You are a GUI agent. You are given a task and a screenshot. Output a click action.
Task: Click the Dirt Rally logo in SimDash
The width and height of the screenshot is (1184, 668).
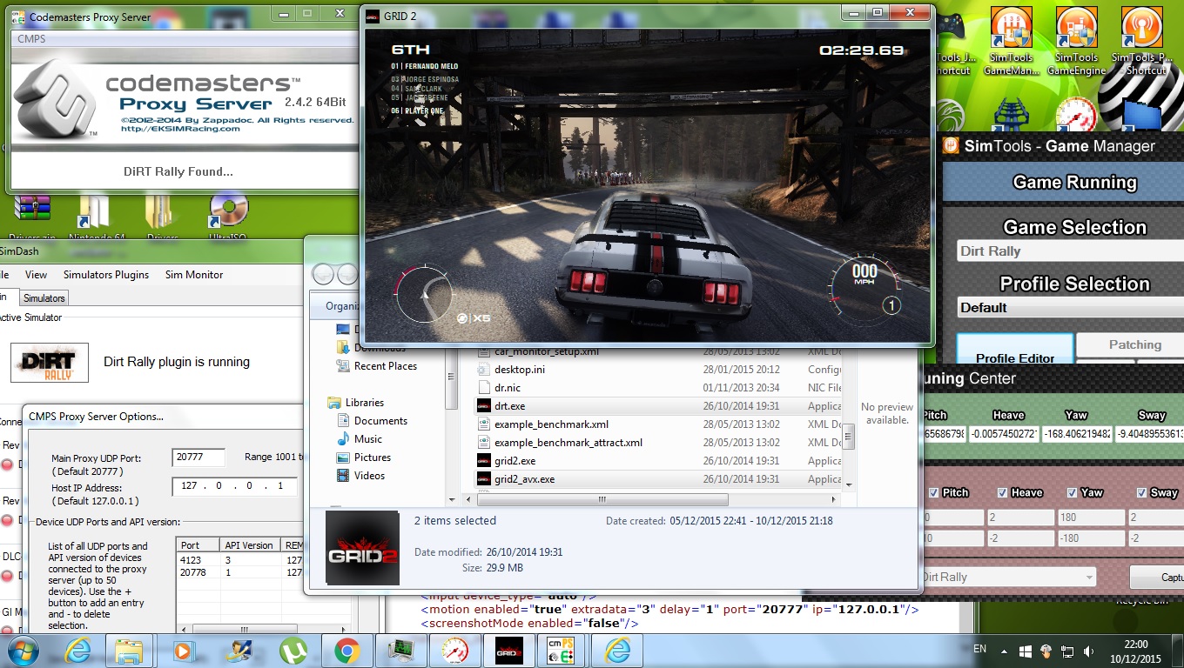click(50, 363)
